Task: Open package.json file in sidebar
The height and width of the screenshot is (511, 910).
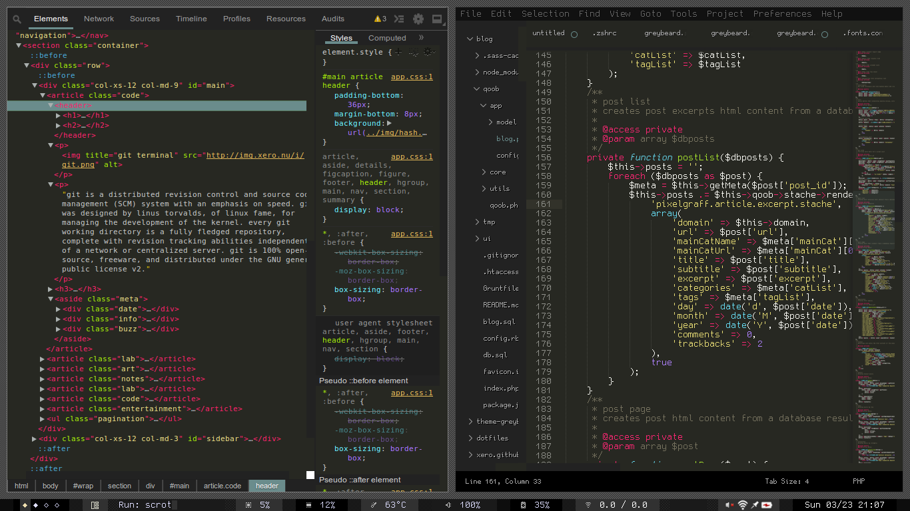Action: [x=501, y=405]
